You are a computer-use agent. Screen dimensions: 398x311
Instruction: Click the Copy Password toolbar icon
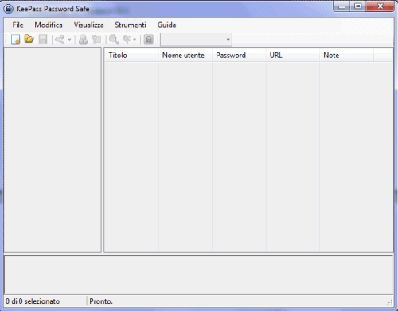(97, 39)
